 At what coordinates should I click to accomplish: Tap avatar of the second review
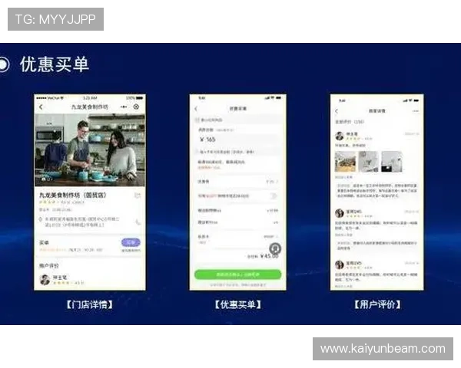point(340,213)
